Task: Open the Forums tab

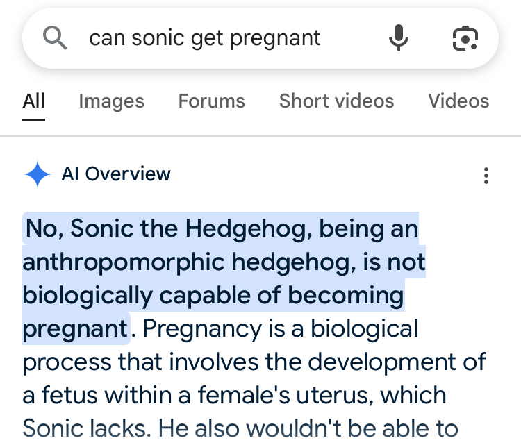Action: click(x=211, y=101)
